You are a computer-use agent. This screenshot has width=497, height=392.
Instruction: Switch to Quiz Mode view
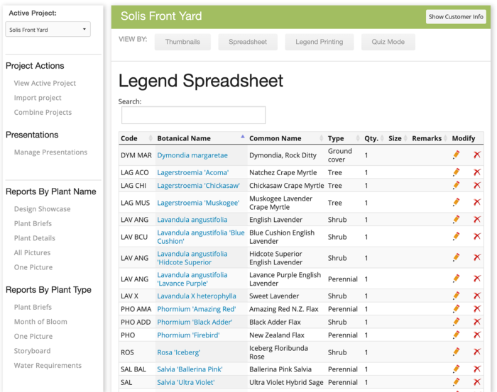[x=388, y=42]
